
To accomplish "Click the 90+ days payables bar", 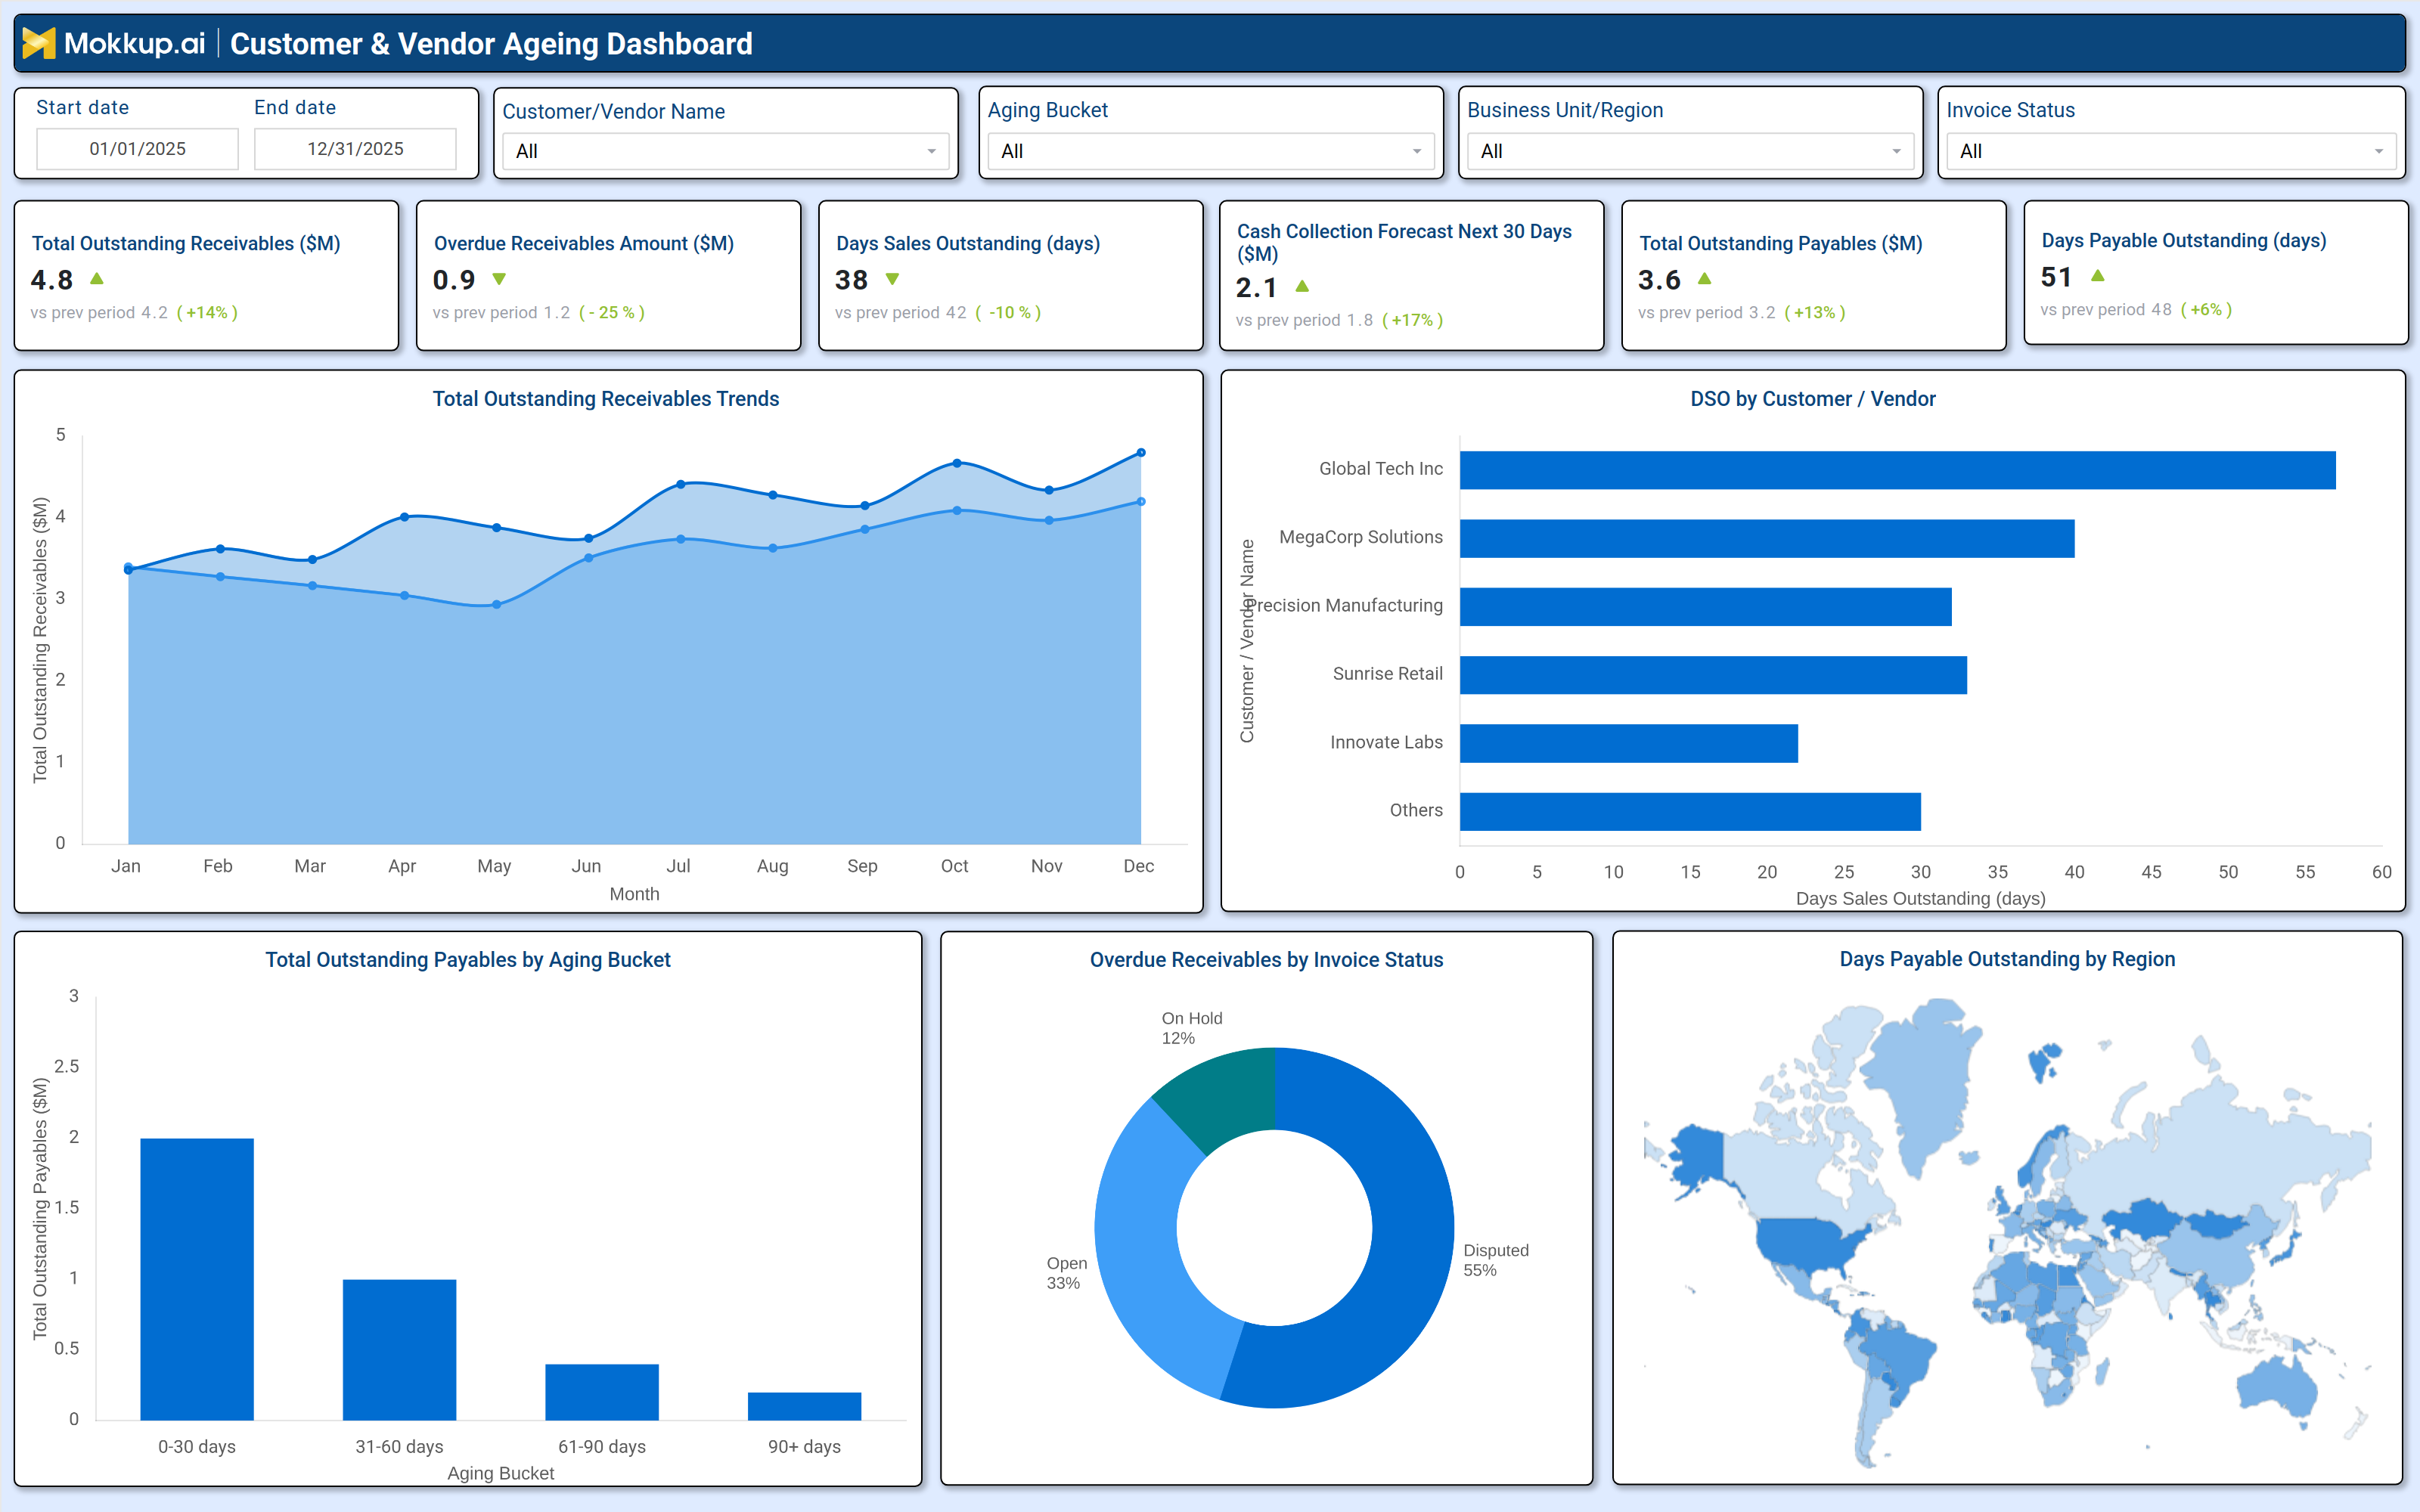I will (804, 1406).
